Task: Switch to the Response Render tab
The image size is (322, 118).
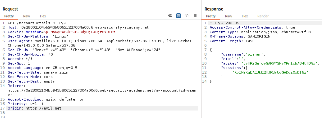Action: (x=263, y=16)
